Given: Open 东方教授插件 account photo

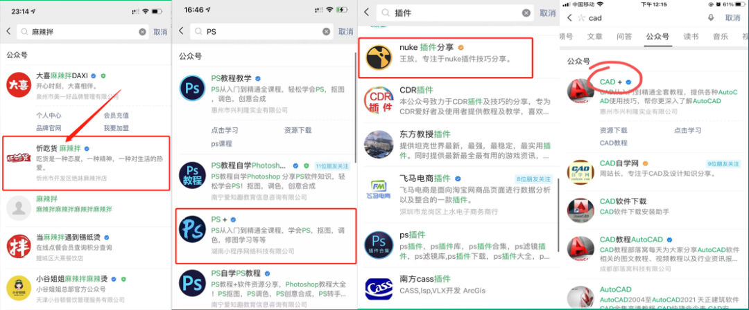Looking at the screenshot, I should [379, 145].
